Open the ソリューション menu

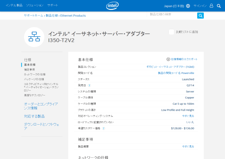(x=35, y=5)
